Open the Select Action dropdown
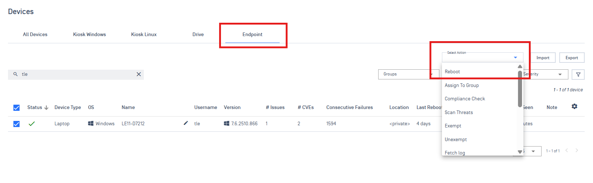 (483, 57)
